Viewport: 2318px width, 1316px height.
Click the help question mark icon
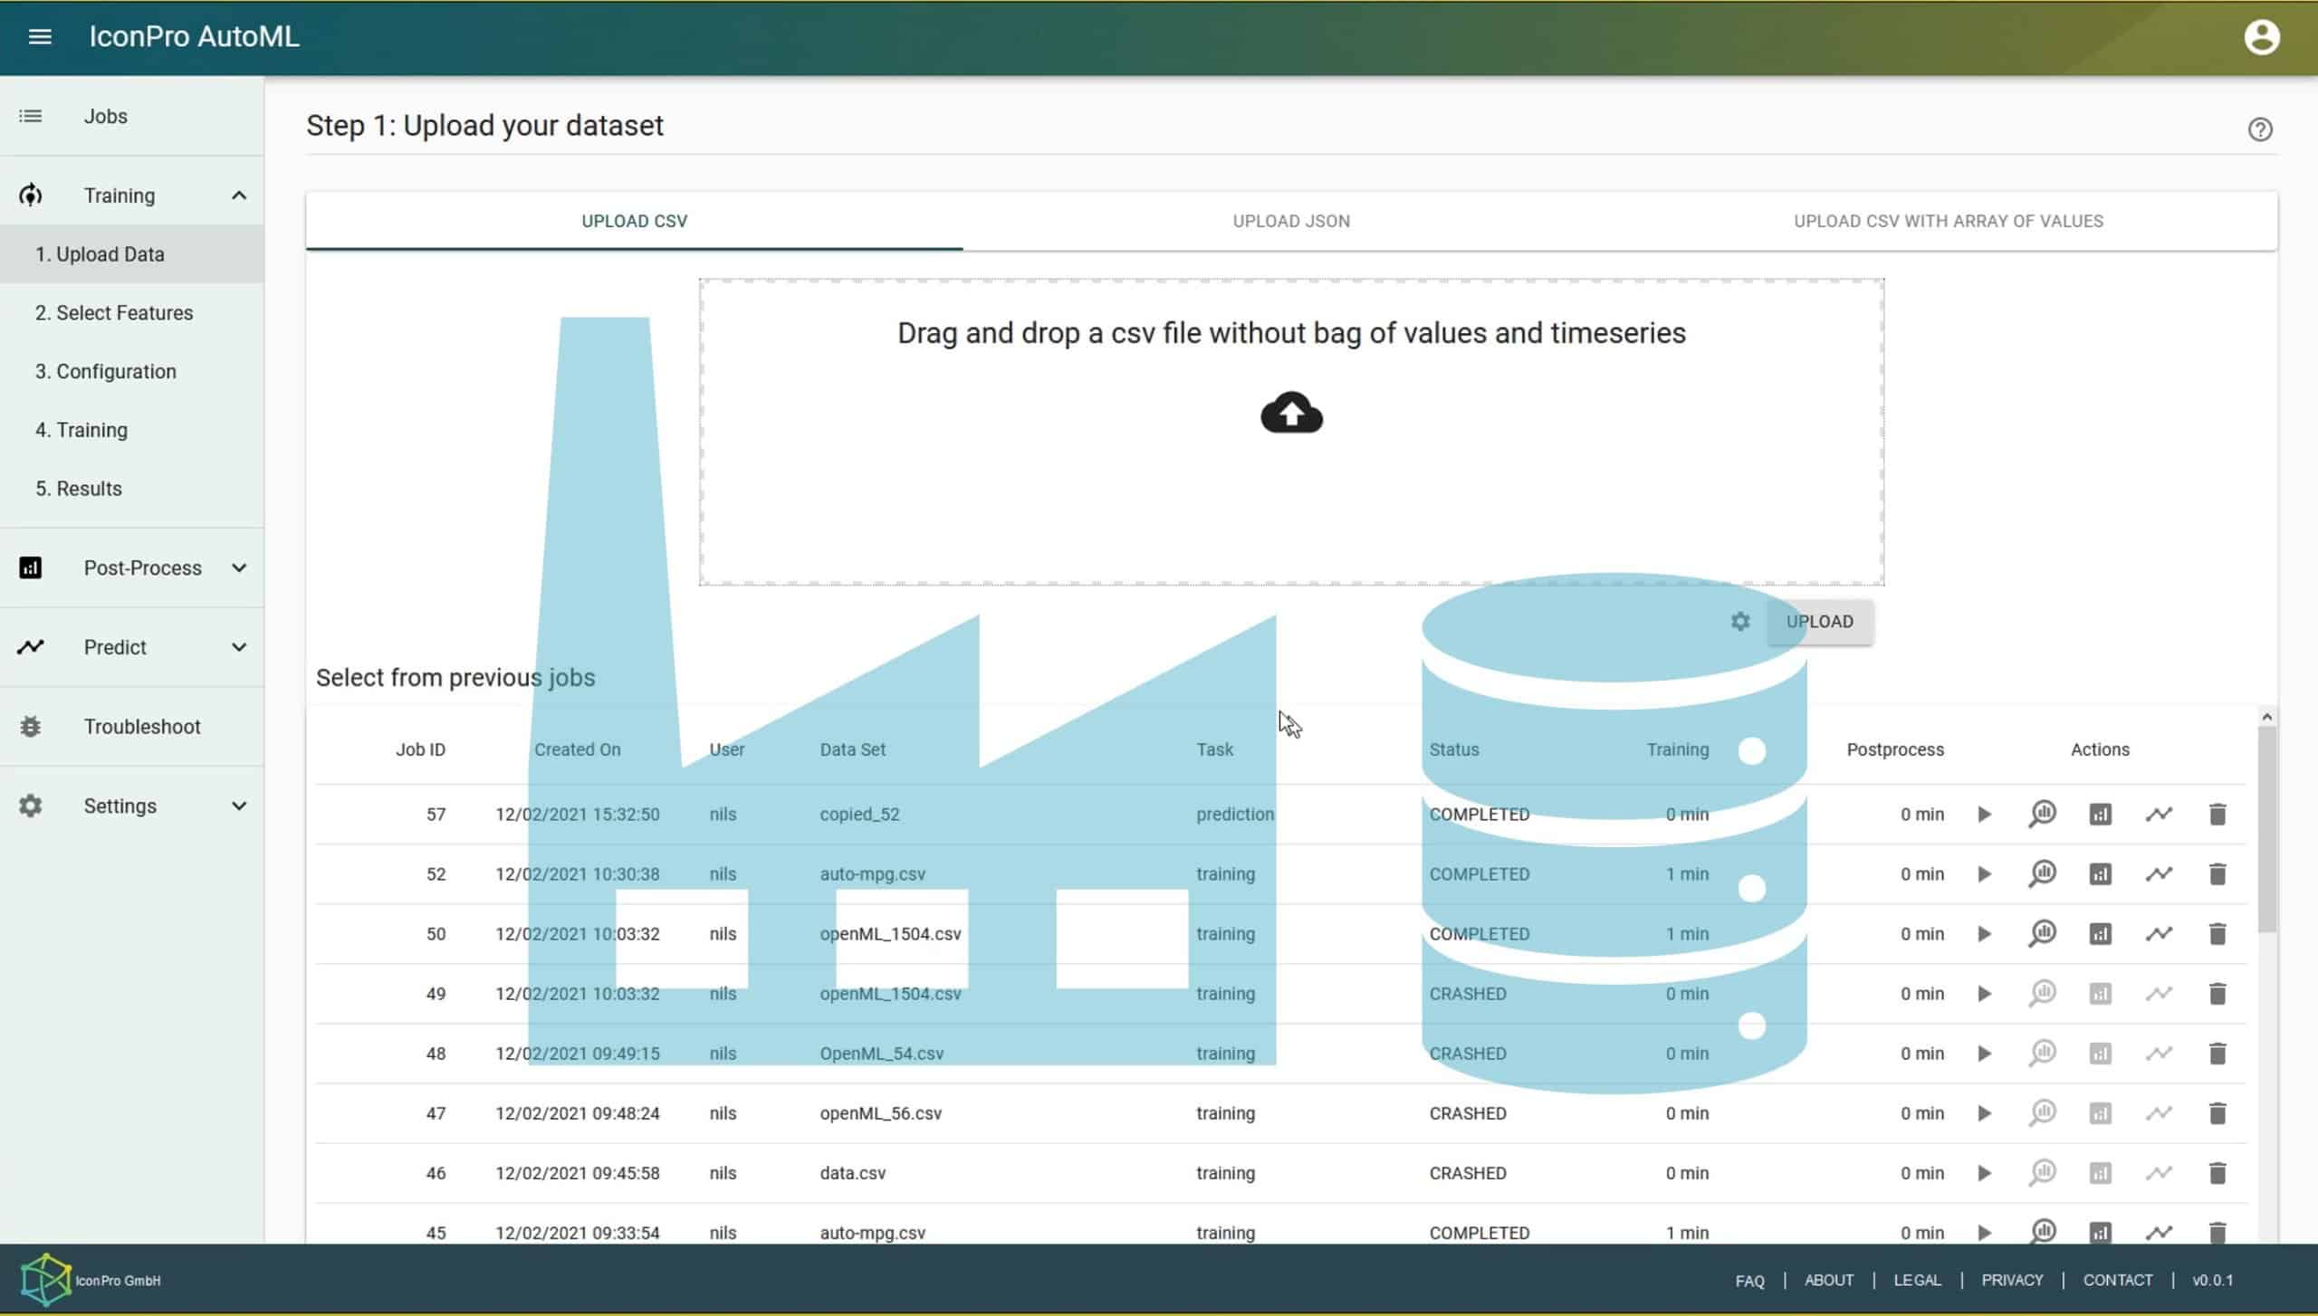point(2260,129)
